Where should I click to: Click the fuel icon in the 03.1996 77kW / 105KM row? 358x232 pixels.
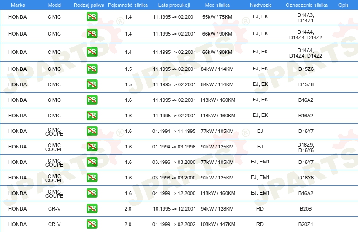point(92,162)
